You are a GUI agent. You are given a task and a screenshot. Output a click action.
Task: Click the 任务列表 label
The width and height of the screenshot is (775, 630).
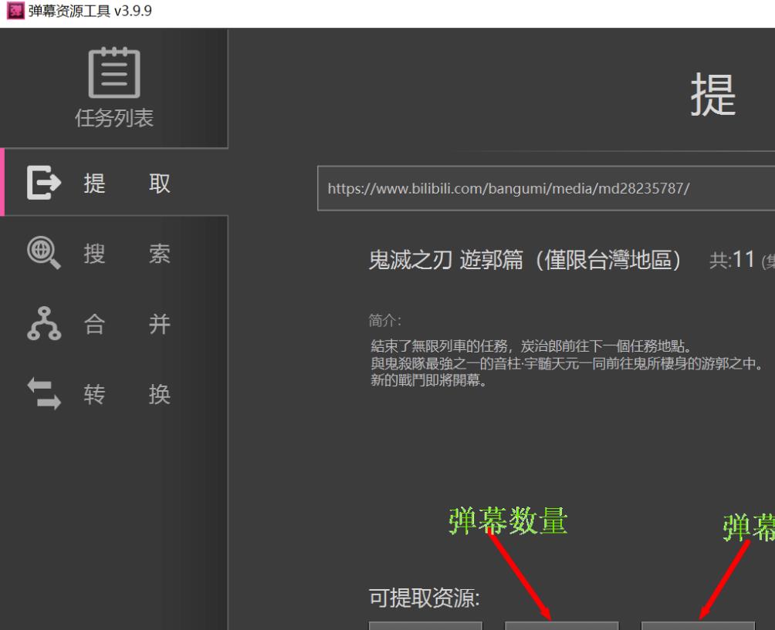pos(114,119)
